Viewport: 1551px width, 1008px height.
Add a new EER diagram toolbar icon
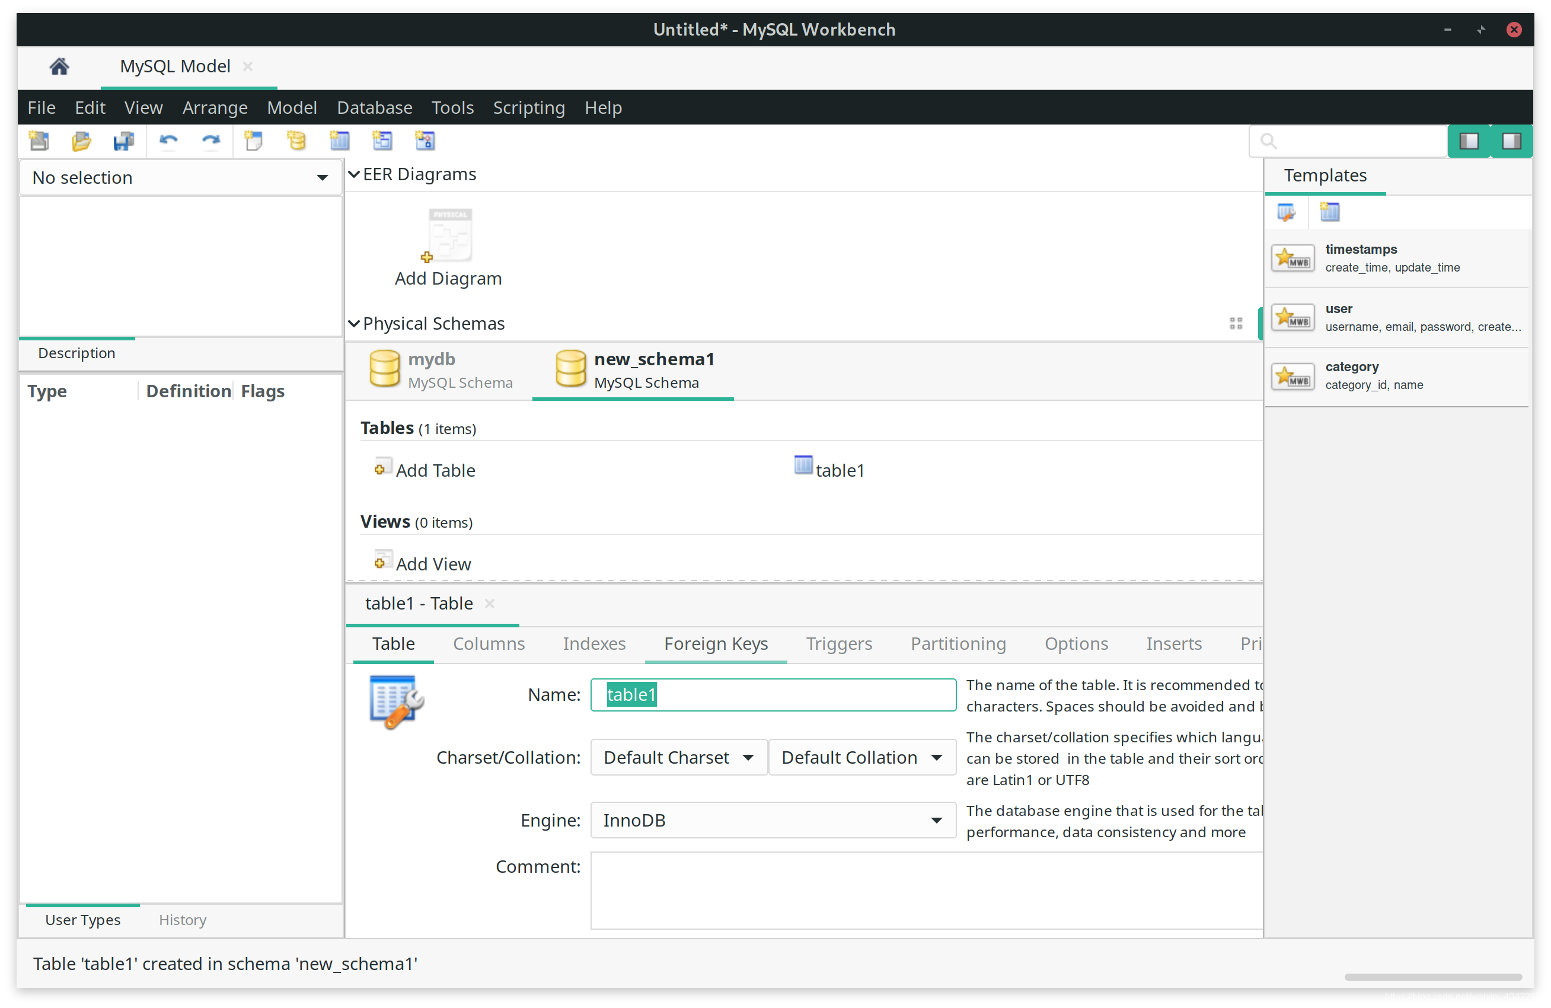click(254, 141)
